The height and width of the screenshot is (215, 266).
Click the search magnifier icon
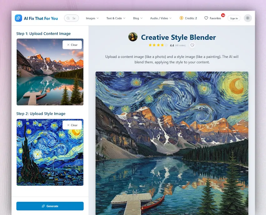68,18
